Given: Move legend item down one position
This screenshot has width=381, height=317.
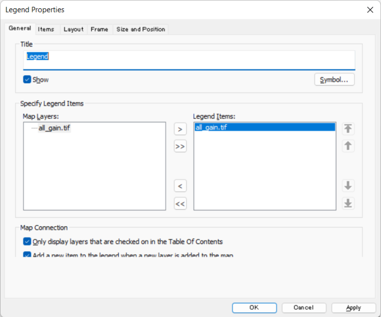Looking at the screenshot, I should click(x=348, y=185).
